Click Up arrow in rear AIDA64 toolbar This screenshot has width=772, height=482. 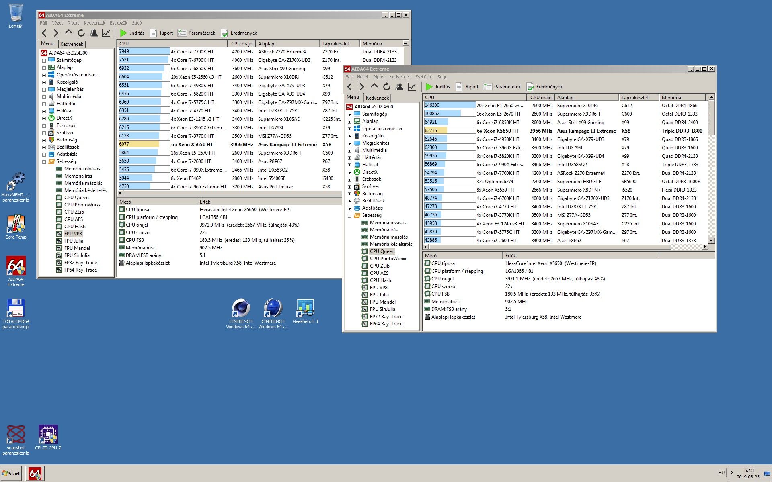point(68,32)
